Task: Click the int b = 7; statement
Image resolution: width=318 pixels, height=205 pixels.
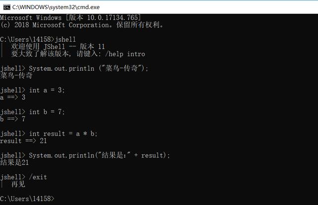Action: point(47,112)
